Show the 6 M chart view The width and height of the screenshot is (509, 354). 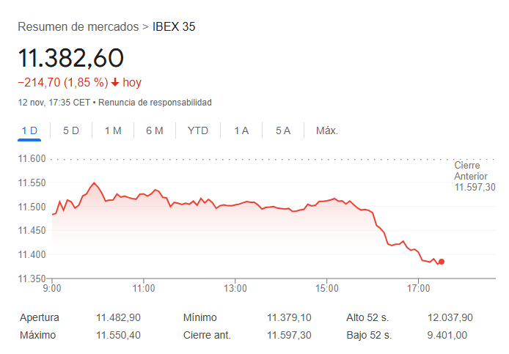(155, 130)
